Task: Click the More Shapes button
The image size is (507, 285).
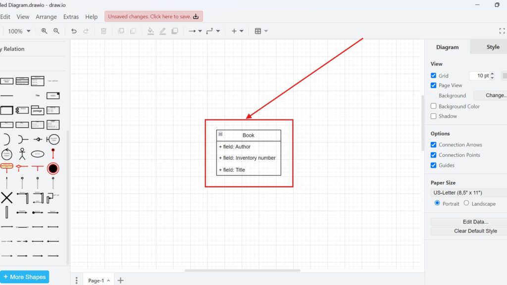Action: click(x=25, y=277)
